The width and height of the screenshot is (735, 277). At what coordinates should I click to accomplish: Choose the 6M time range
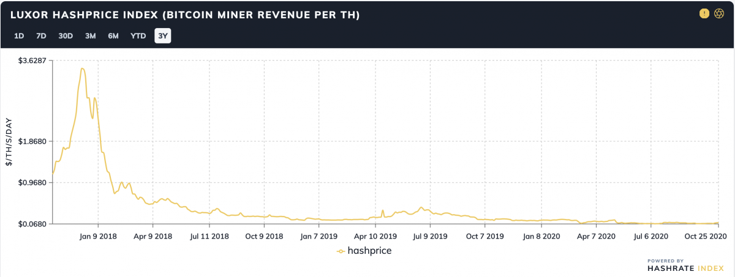click(x=113, y=35)
